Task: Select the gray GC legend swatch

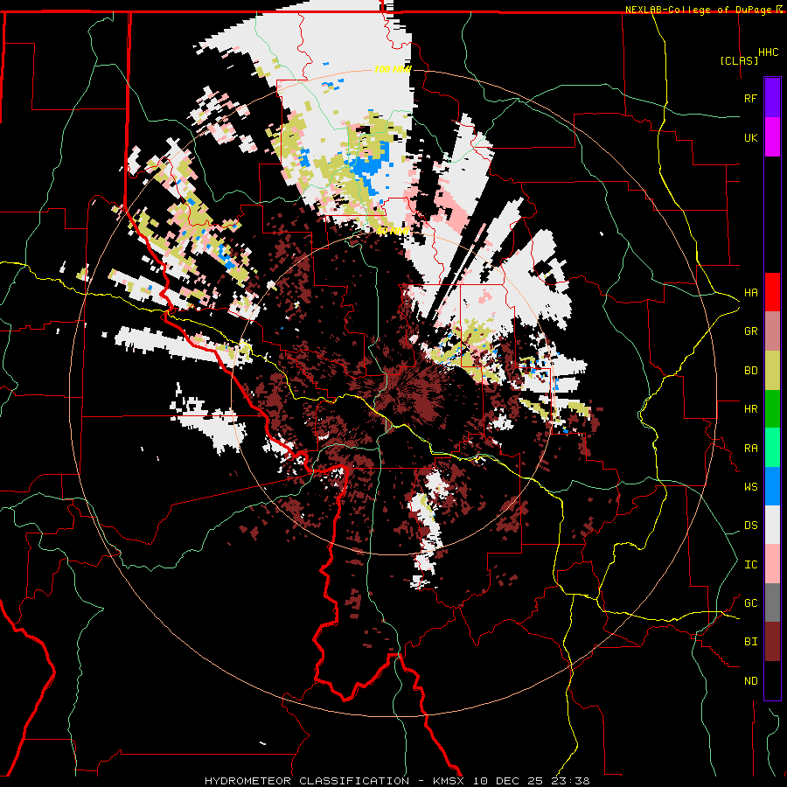Action: [x=772, y=602]
